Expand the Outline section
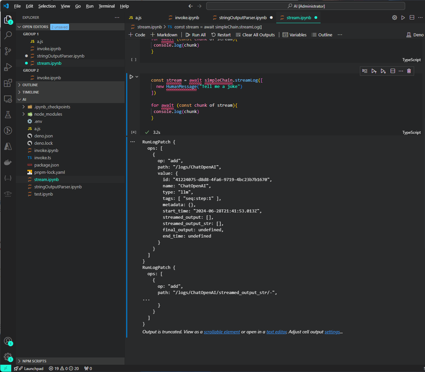This screenshot has width=425, height=372. coord(70,85)
